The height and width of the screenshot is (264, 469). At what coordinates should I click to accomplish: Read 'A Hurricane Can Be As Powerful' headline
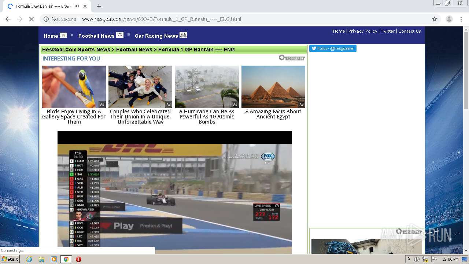[207, 117]
